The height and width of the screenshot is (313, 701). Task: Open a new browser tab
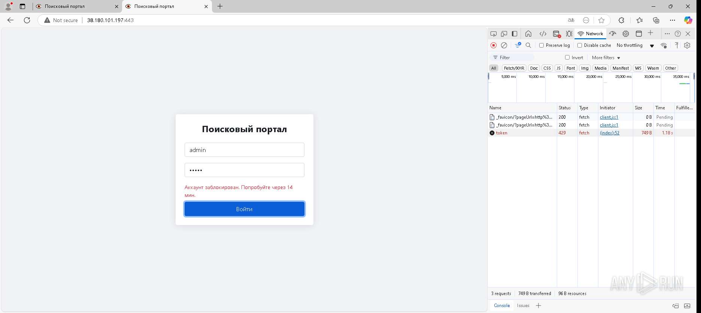pos(220,6)
